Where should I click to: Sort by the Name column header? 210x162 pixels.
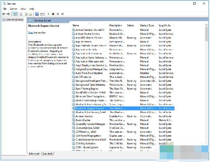76,25
